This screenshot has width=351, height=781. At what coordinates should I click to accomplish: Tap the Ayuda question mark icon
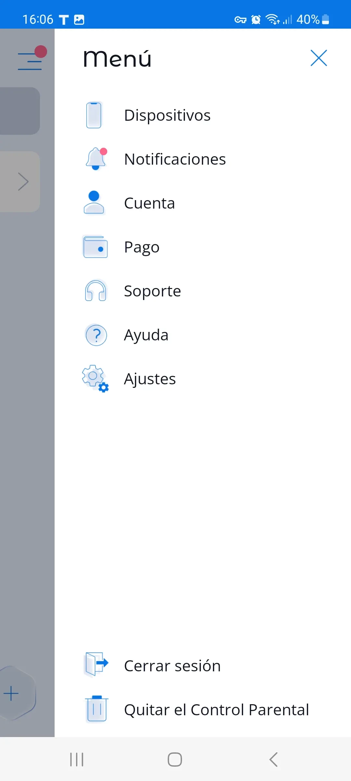pyautogui.click(x=96, y=335)
